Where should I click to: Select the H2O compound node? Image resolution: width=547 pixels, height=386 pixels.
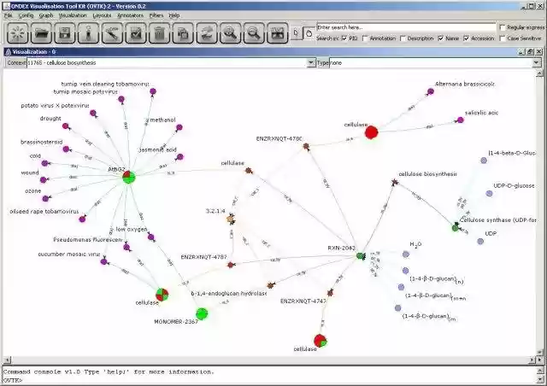coord(406,254)
